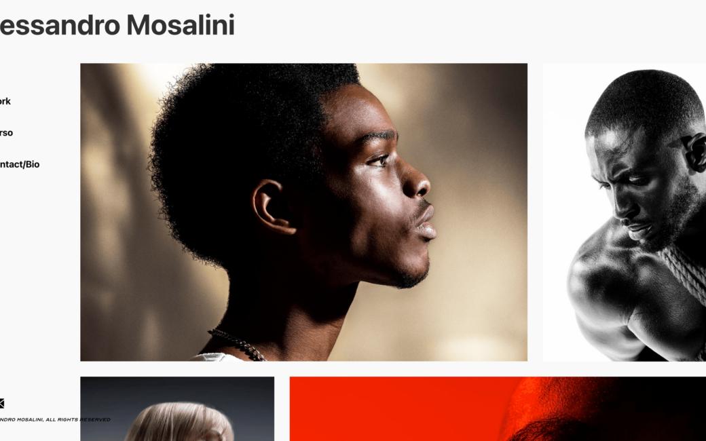The width and height of the screenshot is (706, 441).
Task: Open the red background portrait image
Action: click(x=498, y=408)
